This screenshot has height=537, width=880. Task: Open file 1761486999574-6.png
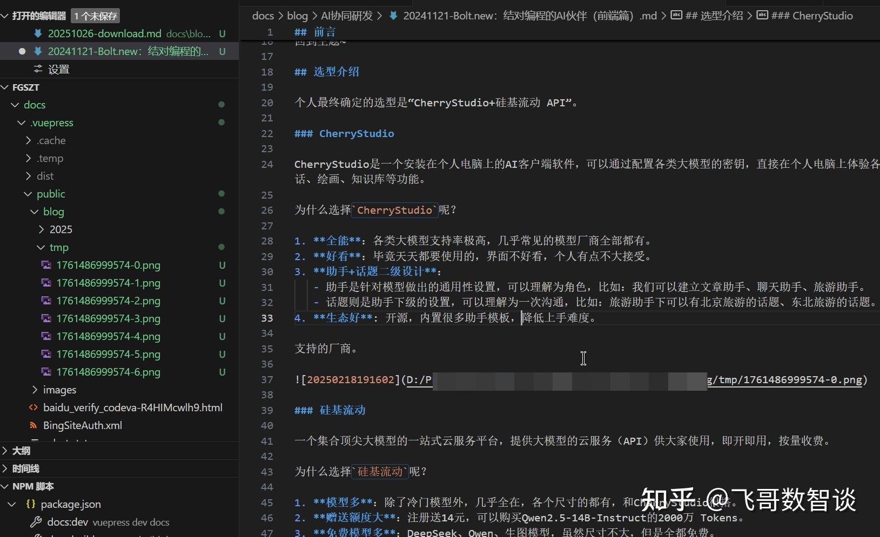coord(108,372)
